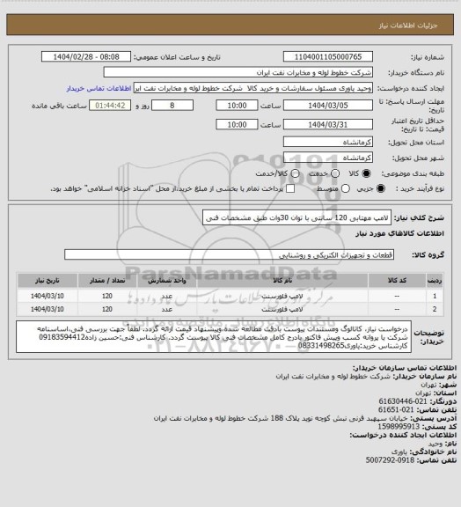This screenshot has width=461, height=507.
Task: Click the اطلاعات ایجاد کننده درخواست heading
Action: click(x=402, y=435)
